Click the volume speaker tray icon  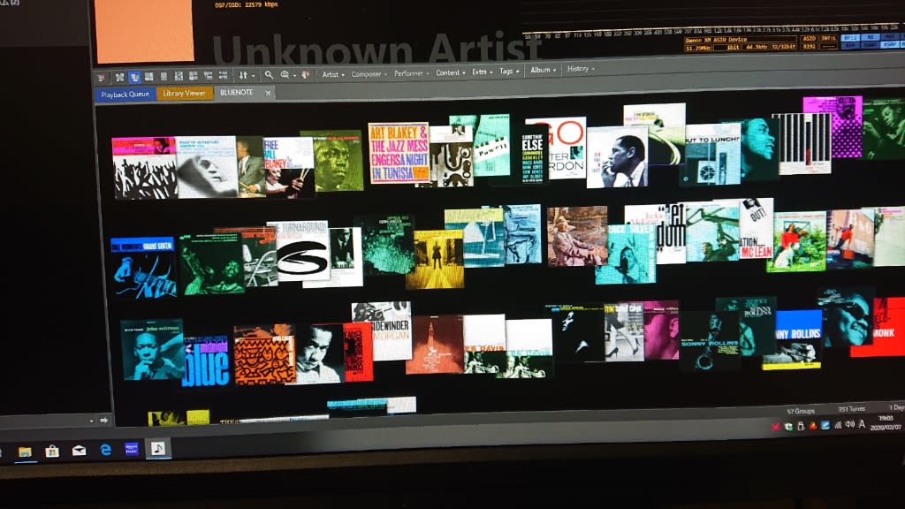point(849,424)
